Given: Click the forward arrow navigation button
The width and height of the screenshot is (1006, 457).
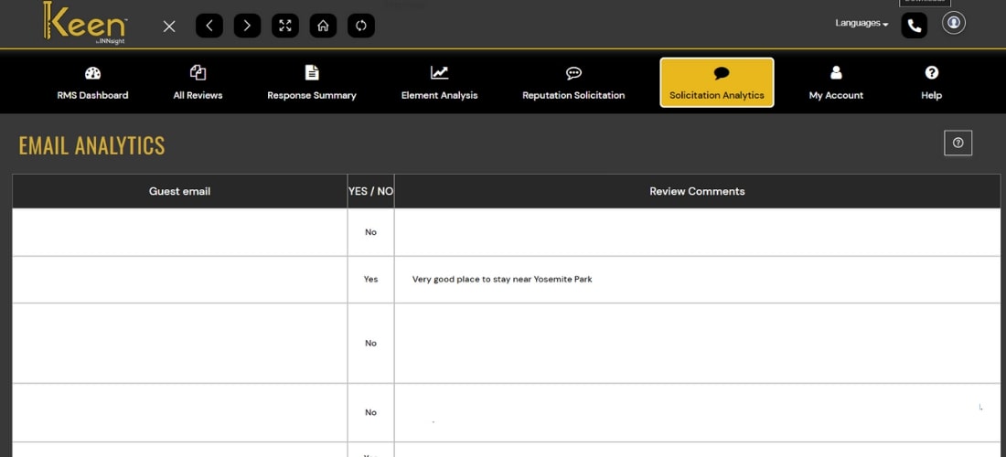Looking at the screenshot, I should (247, 26).
